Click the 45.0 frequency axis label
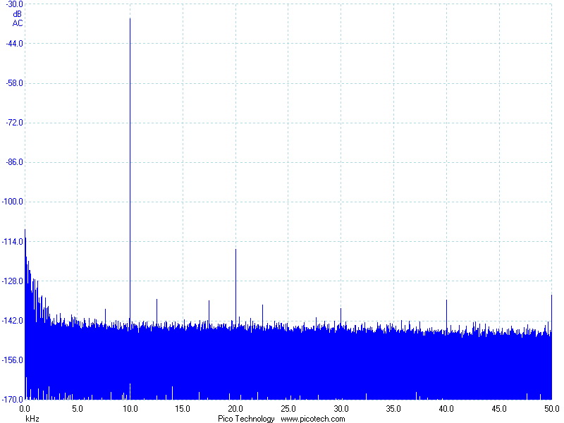The height and width of the screenshot is (423, 564). click(x=499, y=409)
